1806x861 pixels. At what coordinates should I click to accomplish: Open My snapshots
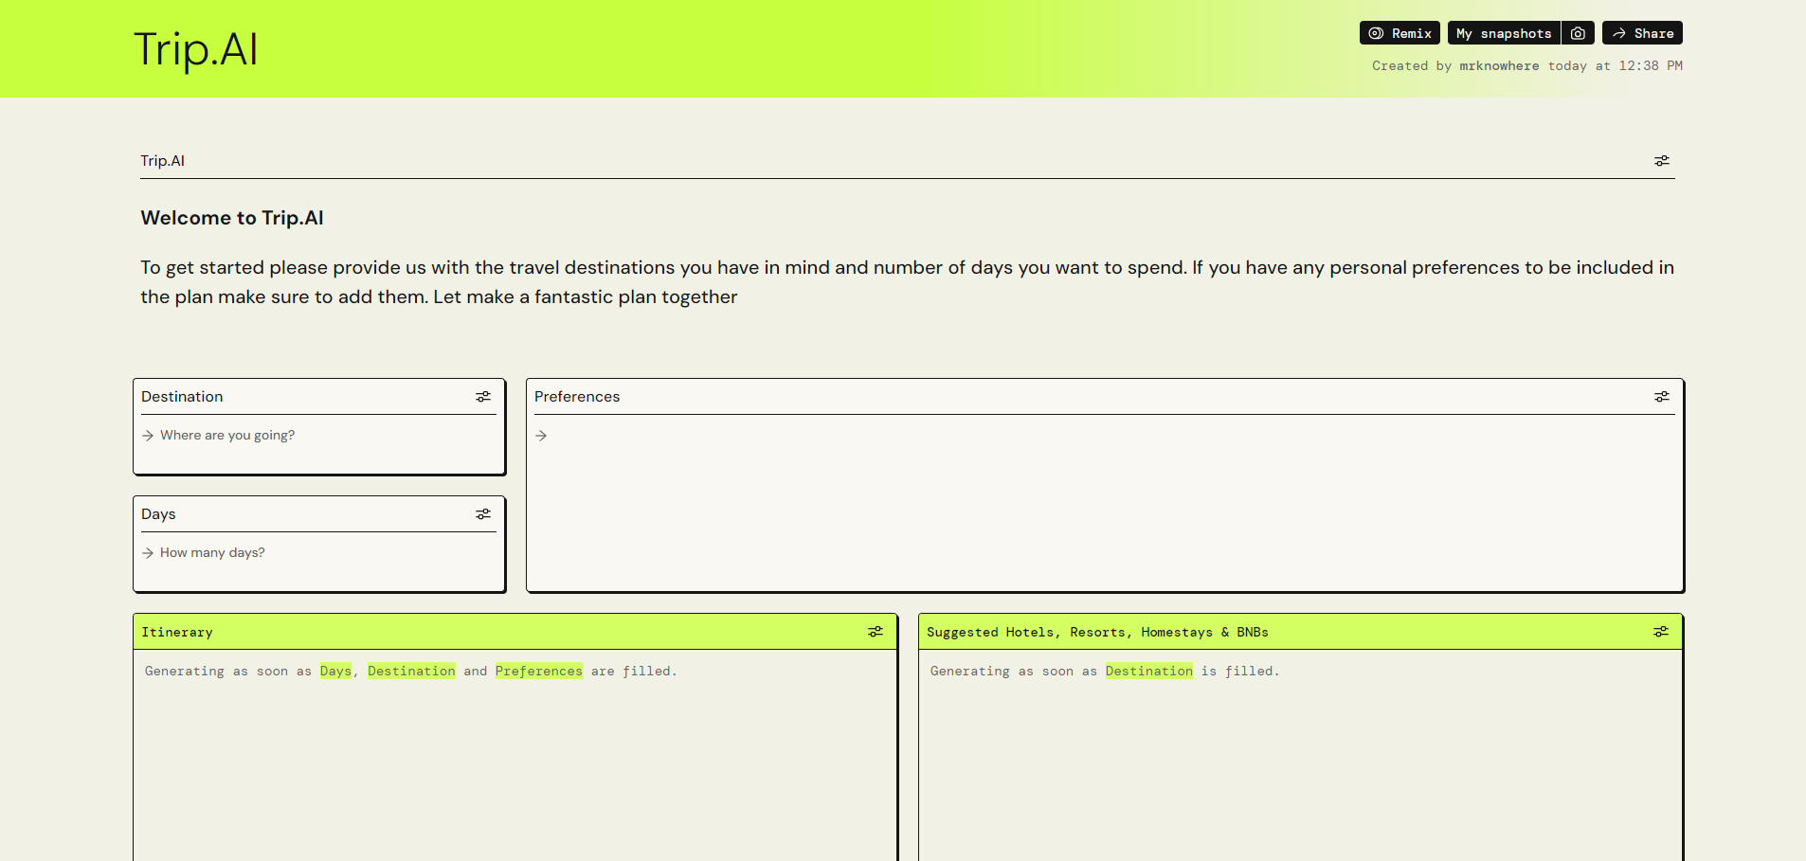tap(1504, 33)
